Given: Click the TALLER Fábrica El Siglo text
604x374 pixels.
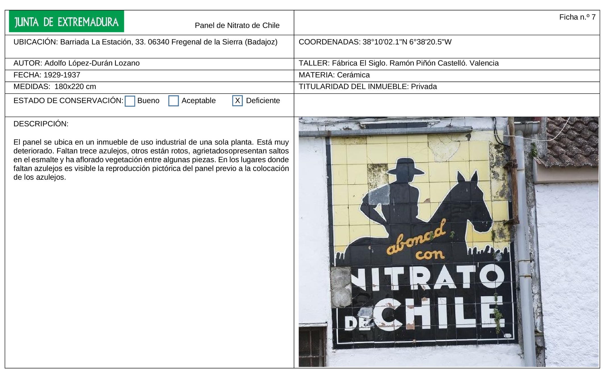Looking at the screenshot, I should pyautogui.click(x=399, y=63).
